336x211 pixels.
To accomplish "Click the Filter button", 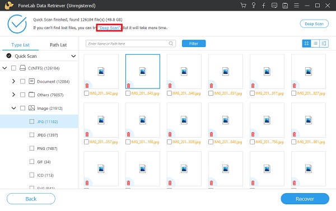I will coord(194,44).
